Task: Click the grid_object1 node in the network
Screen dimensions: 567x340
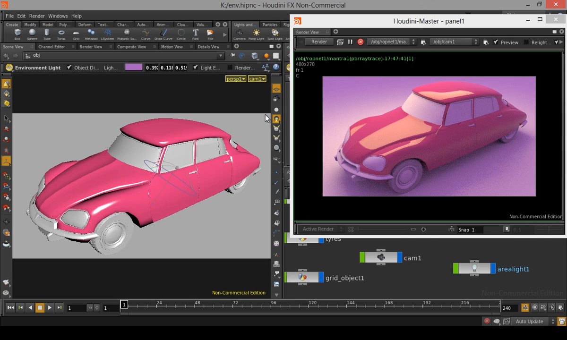Action: point(302,277)
